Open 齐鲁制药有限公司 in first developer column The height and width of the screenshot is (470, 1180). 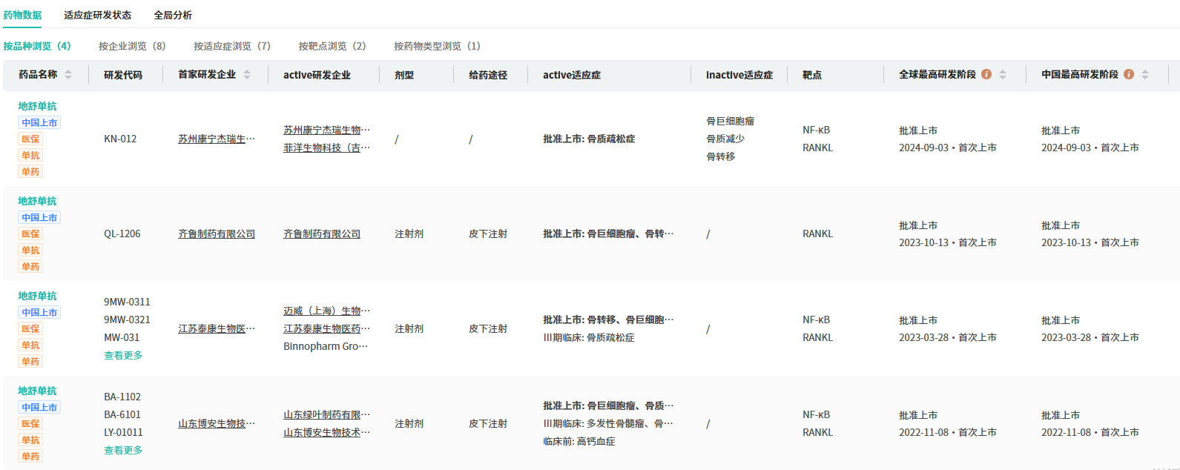point(217,234)
